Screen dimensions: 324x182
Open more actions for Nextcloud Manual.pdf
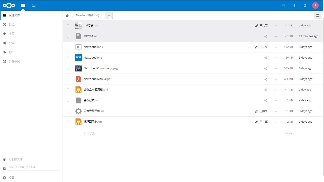(x=275, y=79)
